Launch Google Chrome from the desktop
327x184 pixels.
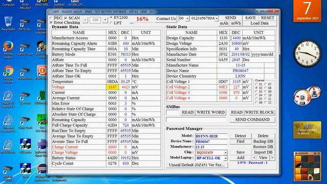coord(8,74)
